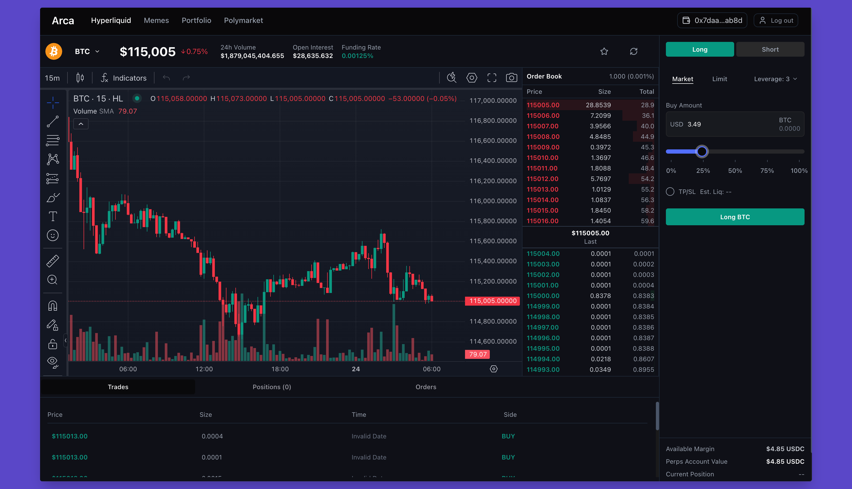This screenshot has width=852, height=489.
Task: Select the trend line drawing tool
Action: (x=53, y=121)
